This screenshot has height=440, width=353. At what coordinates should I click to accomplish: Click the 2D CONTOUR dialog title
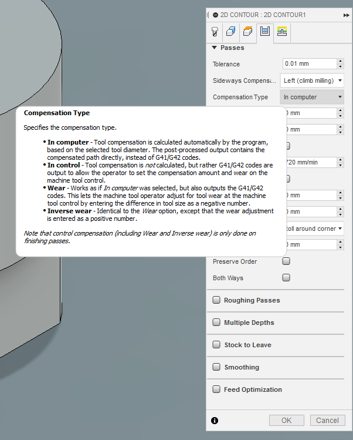tap(263, 15)
